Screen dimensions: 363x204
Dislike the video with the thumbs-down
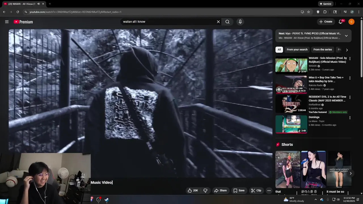coord(205,191)
